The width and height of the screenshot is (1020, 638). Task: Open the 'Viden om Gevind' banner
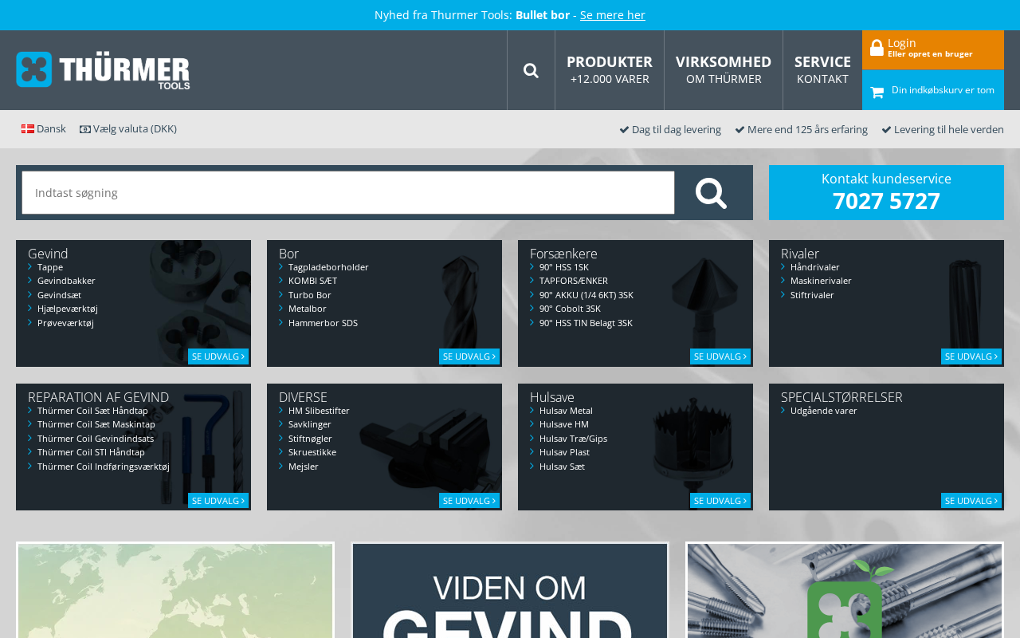(510, 590)
